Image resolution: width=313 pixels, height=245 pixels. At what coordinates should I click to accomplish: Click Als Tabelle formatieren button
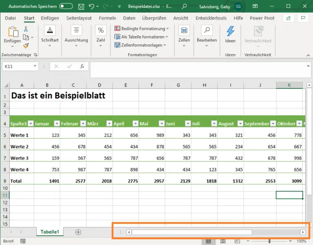click(142, 37)
